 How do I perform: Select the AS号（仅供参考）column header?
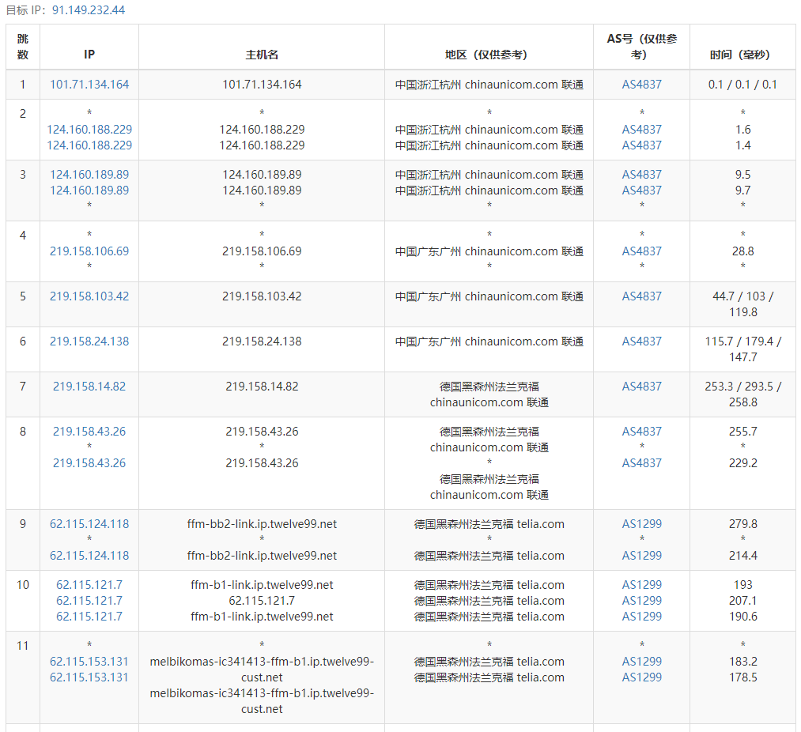point(641,47)
